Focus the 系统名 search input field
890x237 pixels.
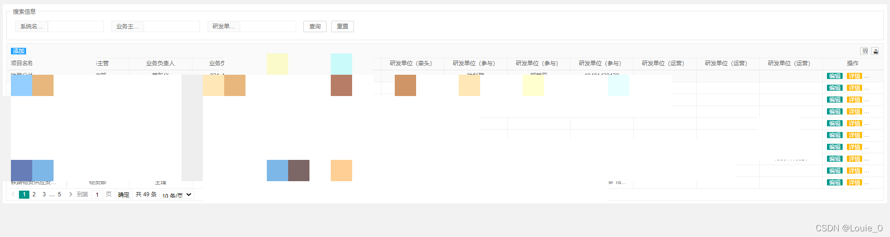76,26
